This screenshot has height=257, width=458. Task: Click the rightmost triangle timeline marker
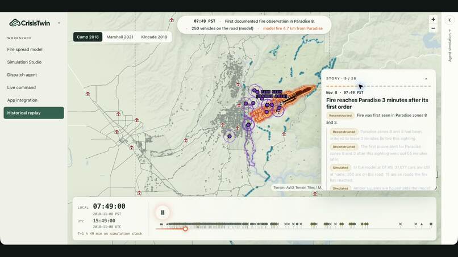pyautogui.click(x=422, y=224)
